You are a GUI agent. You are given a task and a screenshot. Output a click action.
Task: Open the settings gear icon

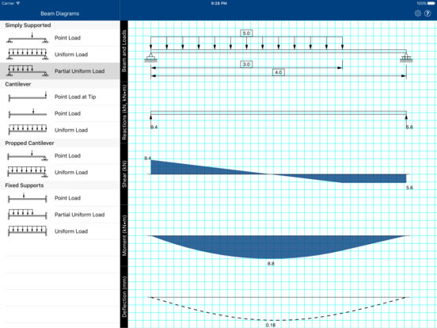coord(417,13)
